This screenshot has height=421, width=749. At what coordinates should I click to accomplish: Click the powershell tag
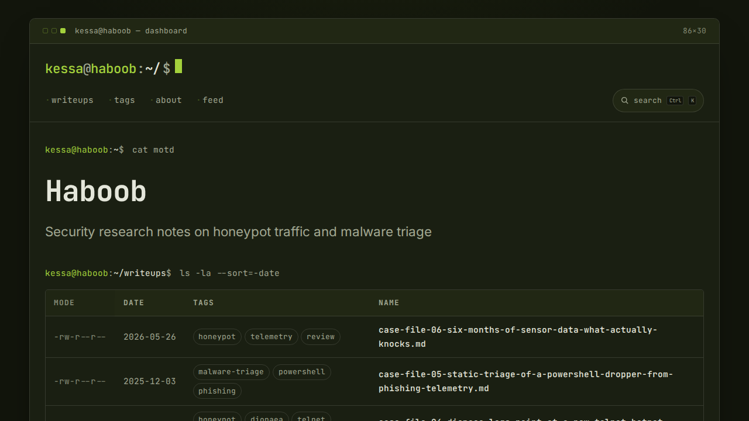click(x=302, y=372)
